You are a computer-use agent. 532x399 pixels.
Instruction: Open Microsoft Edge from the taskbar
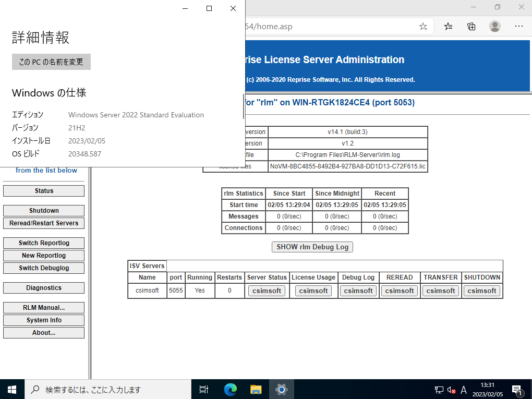230,389
